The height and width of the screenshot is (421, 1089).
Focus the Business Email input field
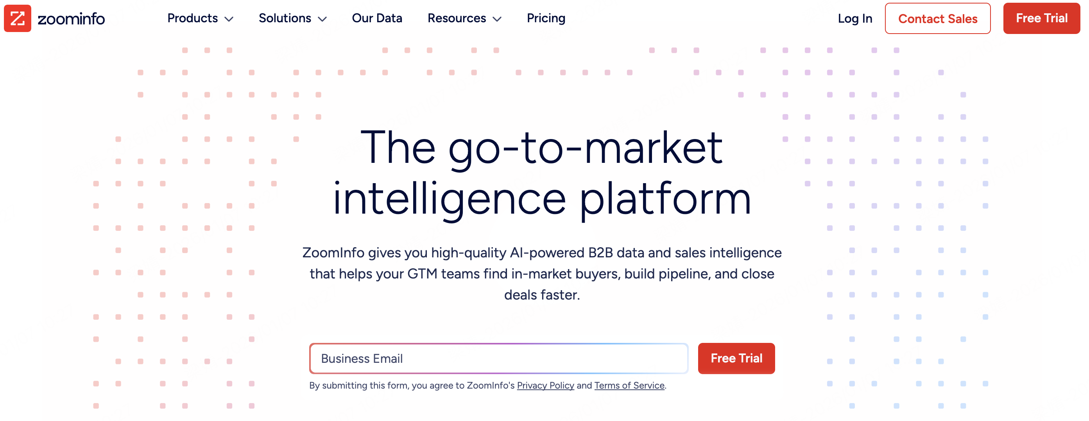click(499, 358)
